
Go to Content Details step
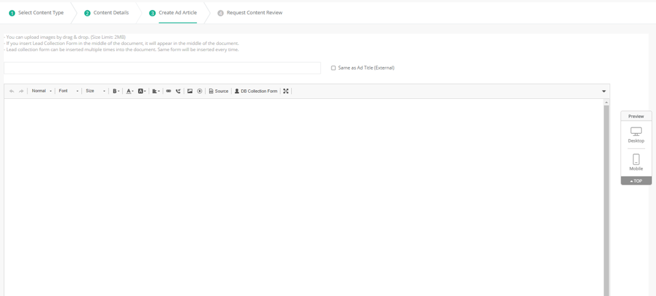(107, 13)
